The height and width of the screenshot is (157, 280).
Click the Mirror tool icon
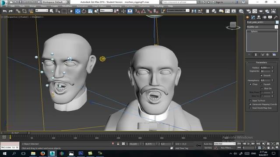194,11
